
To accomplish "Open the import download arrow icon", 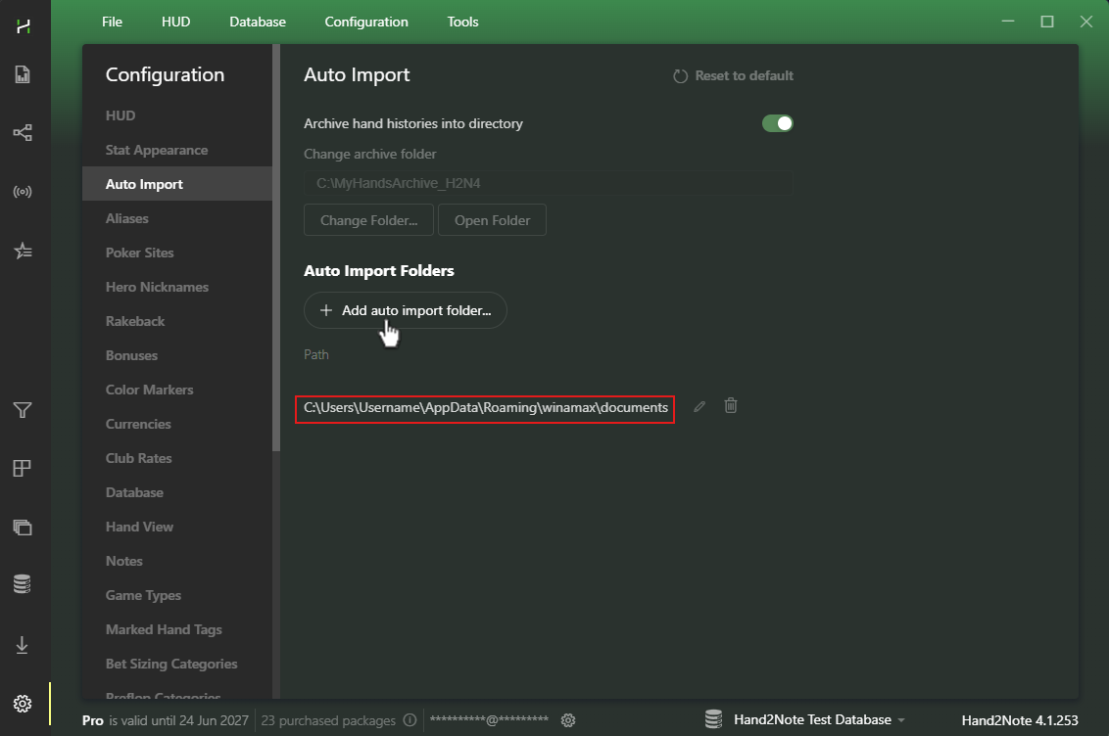I will click(23, 645).
